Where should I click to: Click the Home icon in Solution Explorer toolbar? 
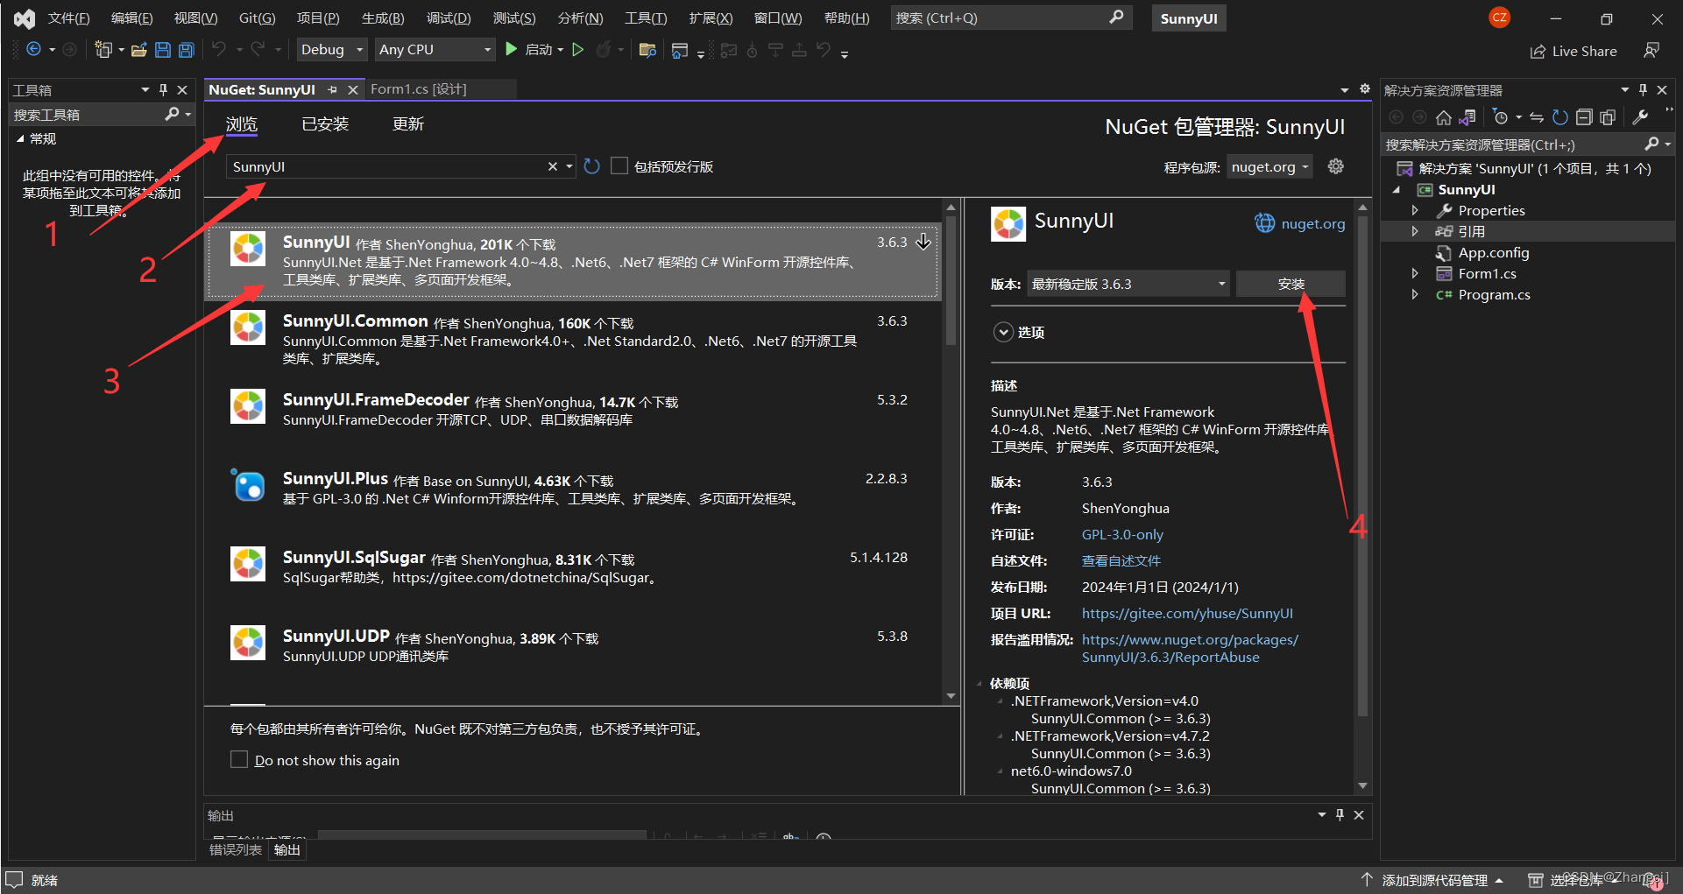[1444, 117]
